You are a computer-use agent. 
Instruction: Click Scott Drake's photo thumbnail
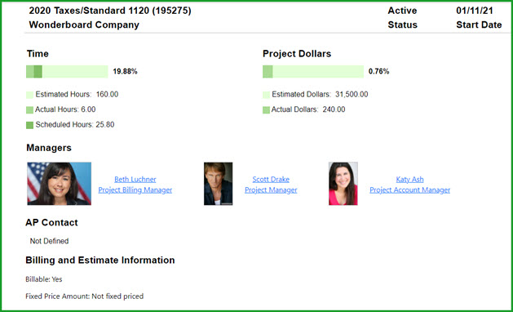(219, 184)
